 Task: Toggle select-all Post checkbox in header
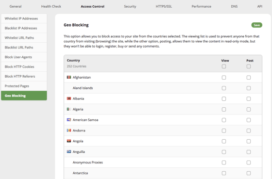pyautogui.click(x=249, y=66)
